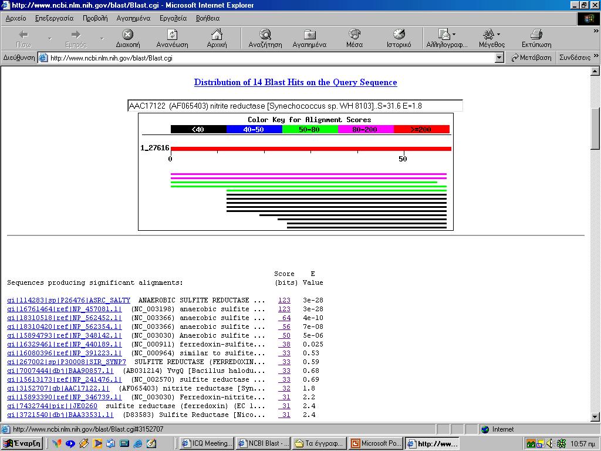
Task: Open the BAA33531.1 sequence link
Action: [60, 415]
